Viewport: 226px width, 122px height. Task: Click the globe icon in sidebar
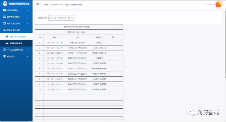(5, 50)
